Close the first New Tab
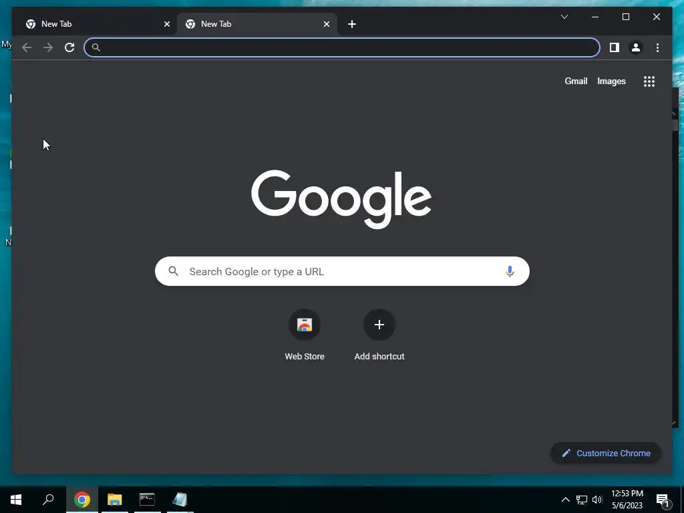 [166, 24]
